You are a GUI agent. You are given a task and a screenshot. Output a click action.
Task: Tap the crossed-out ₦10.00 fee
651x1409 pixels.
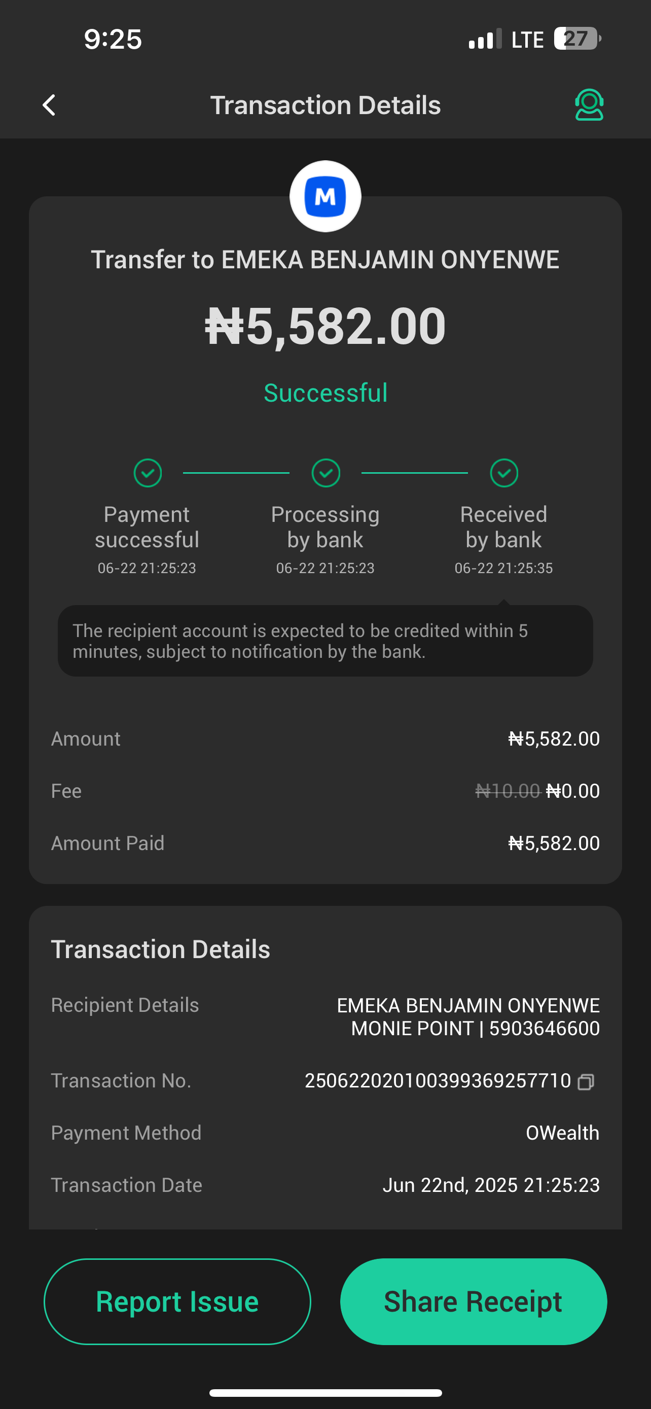click(508, 791)
